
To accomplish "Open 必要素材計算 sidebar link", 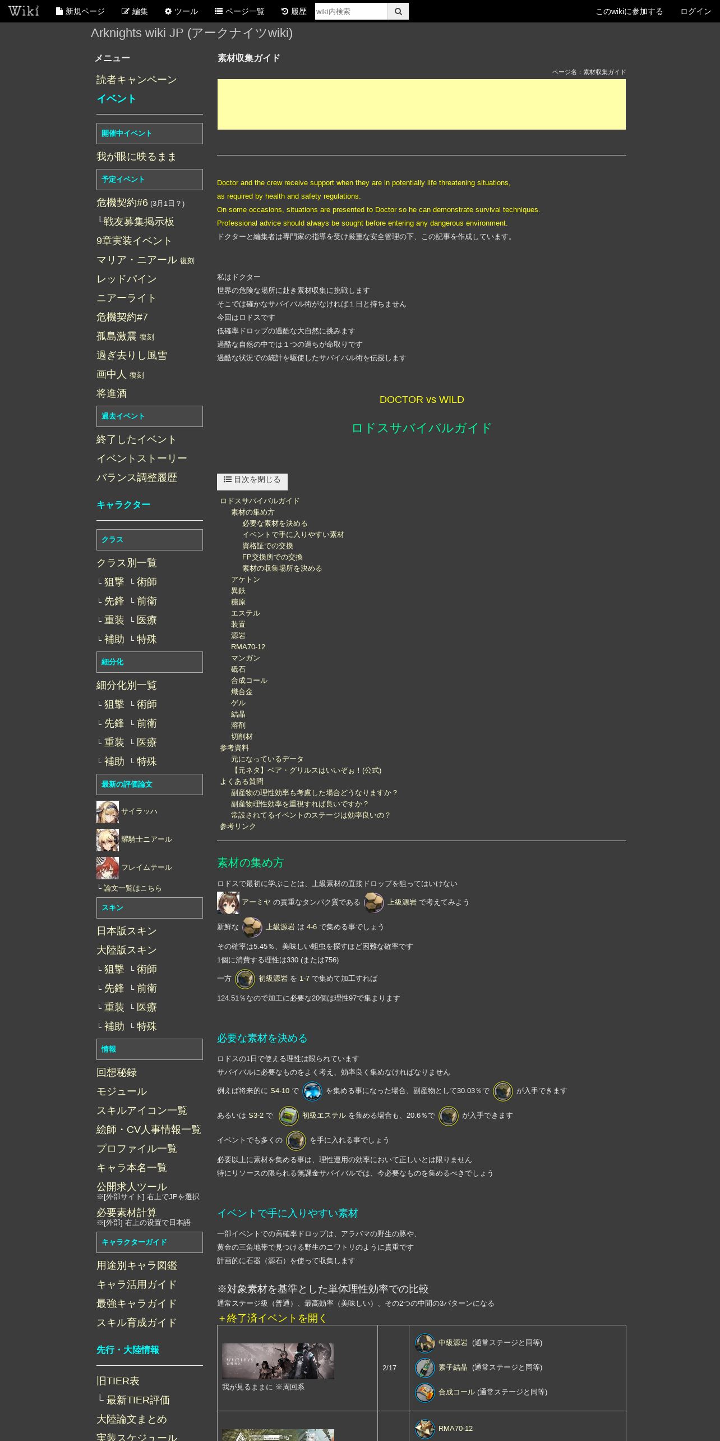I will 127,1213.
